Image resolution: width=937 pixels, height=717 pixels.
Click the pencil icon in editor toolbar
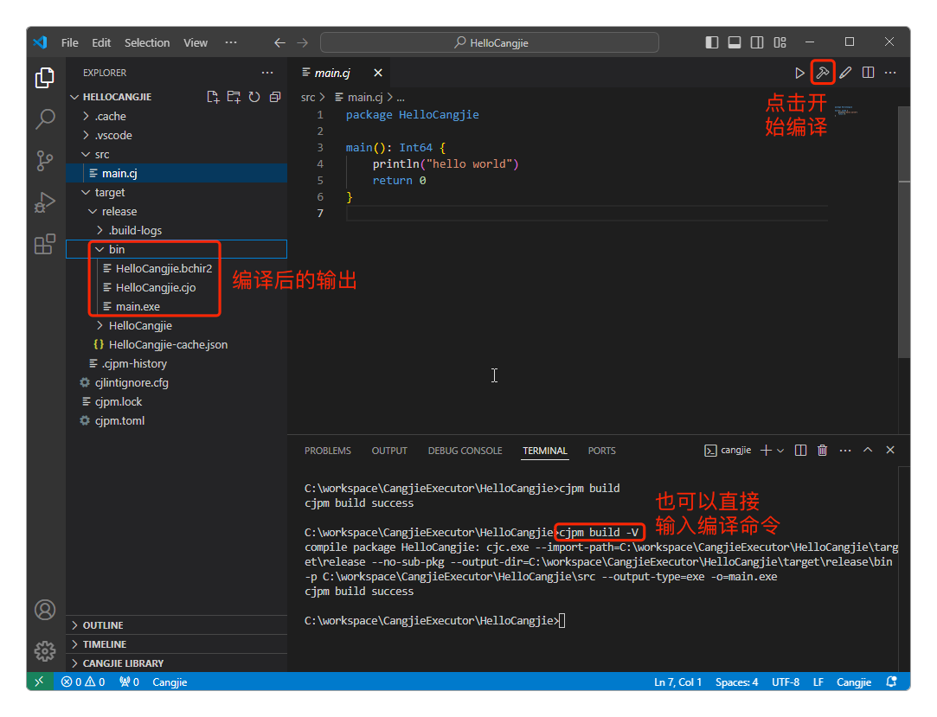coord(845,73)
